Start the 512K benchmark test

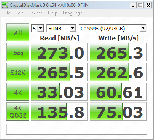[18, 72]
